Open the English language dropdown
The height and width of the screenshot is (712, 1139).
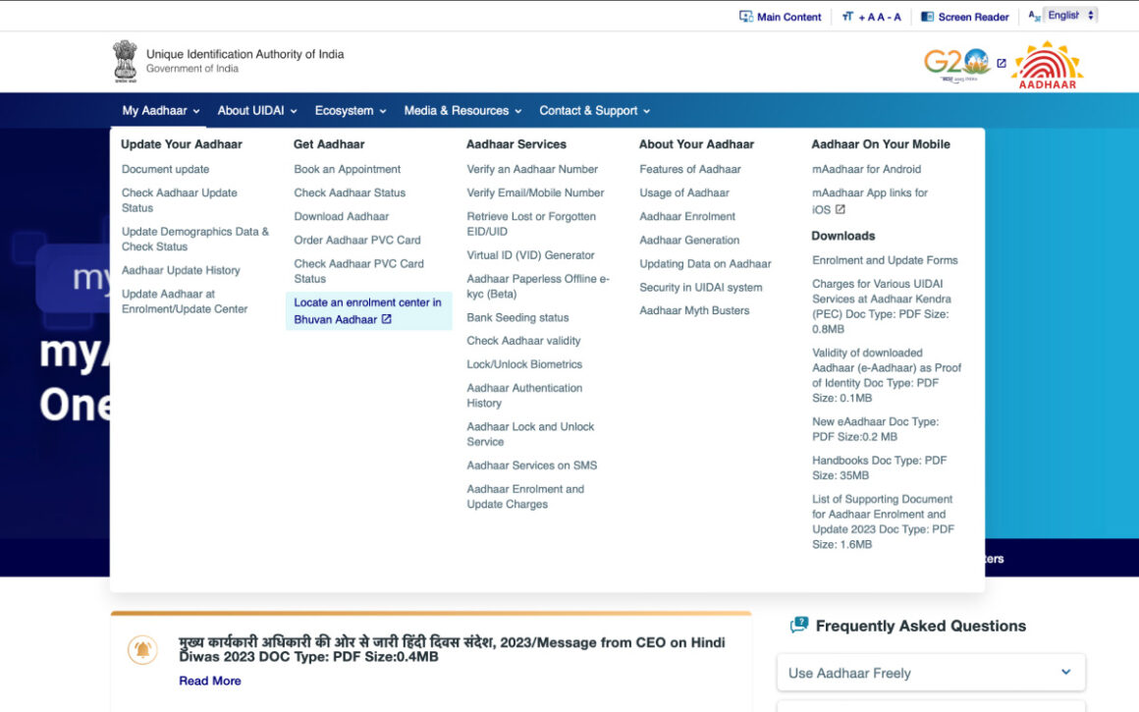coord(1069,16)
